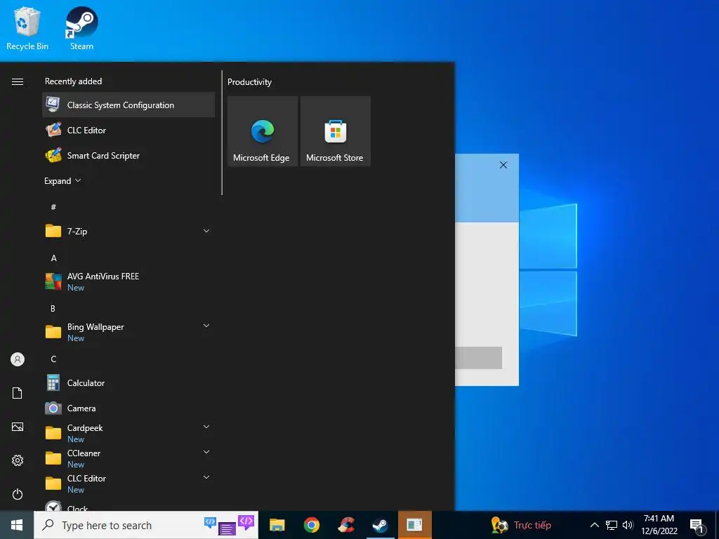Image resolution: width=719 pixels, height=539 pixels.
Task: Open the Camera app
Action: [x=128, y=408]
